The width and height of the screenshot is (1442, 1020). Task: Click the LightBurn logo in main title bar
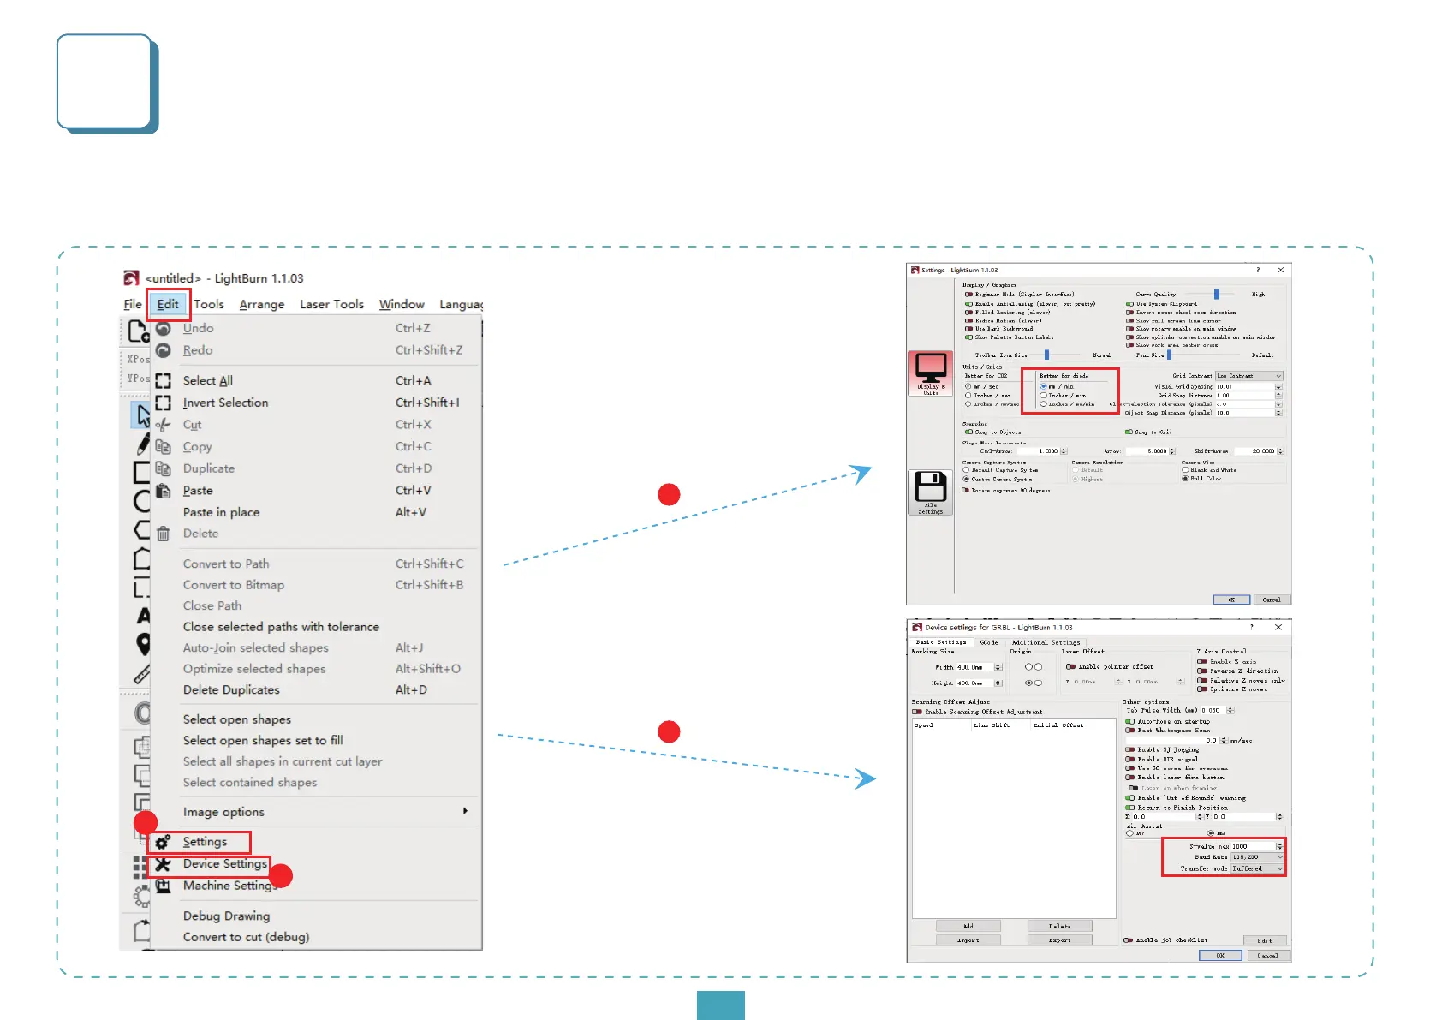coord(131,278)
